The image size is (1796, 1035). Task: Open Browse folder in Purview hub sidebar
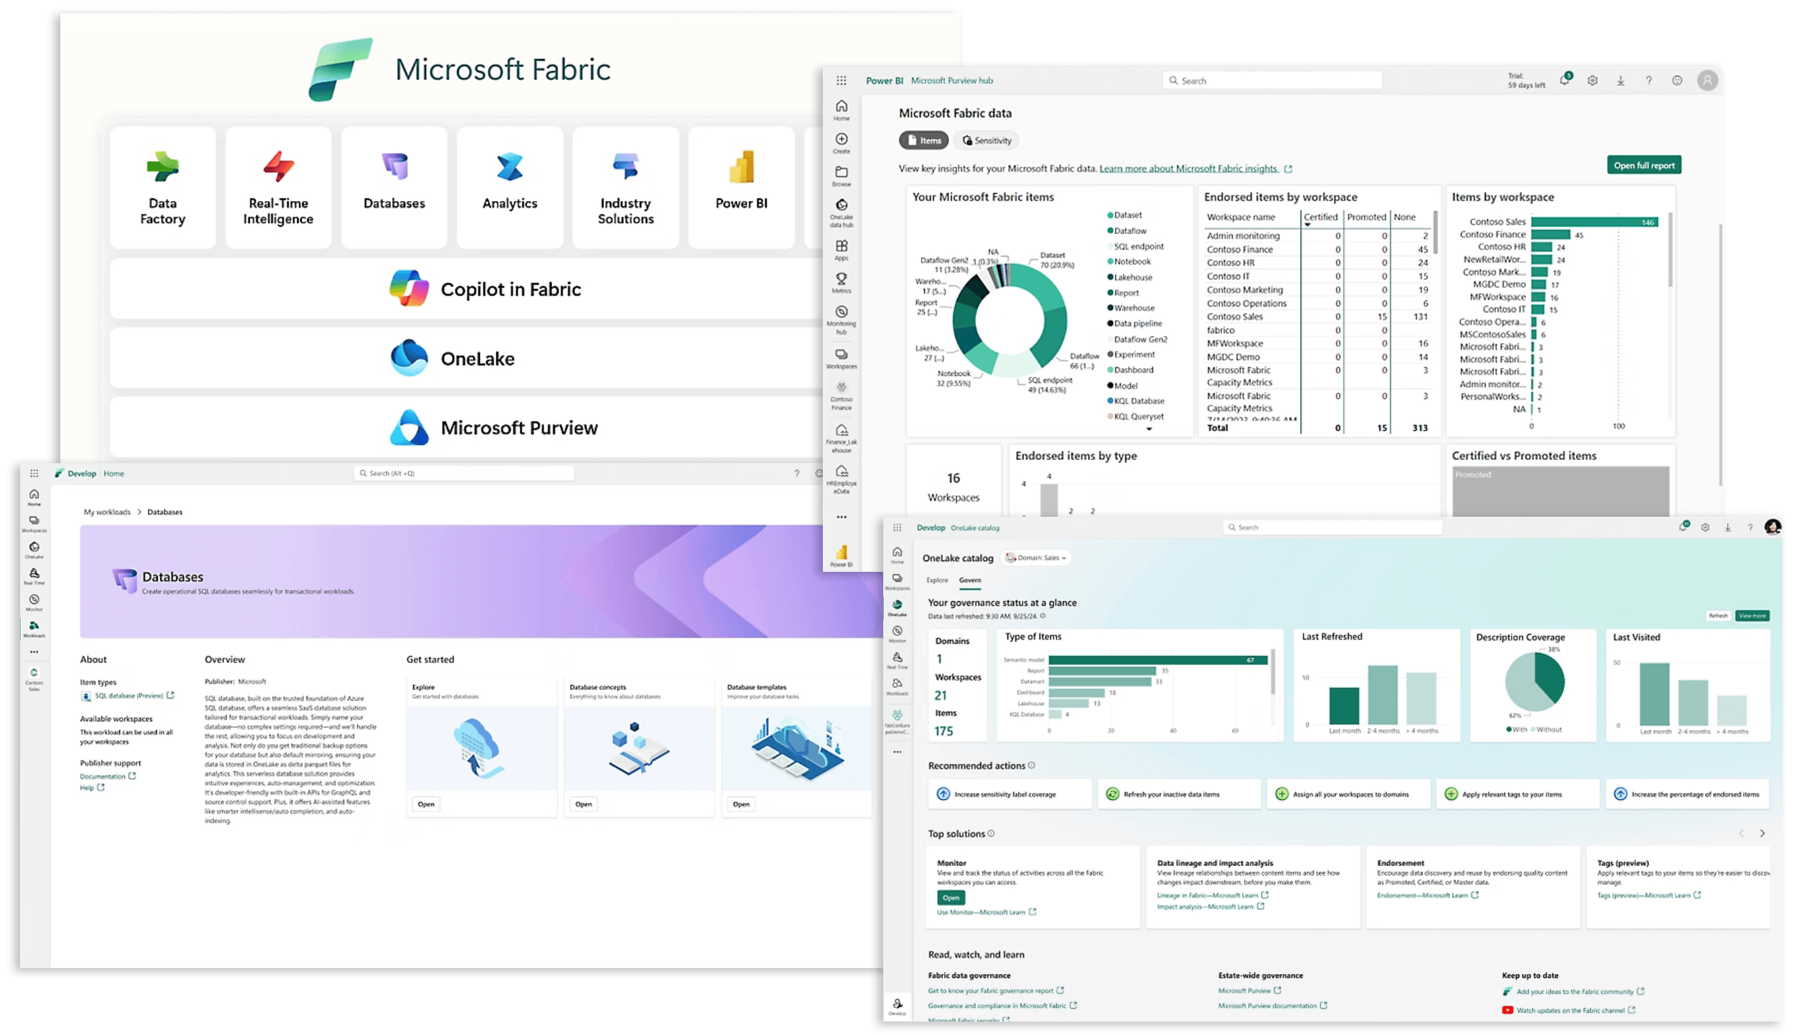(x=841, y=176)
